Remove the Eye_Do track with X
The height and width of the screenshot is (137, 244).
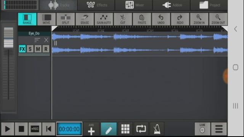coord(46,40)
